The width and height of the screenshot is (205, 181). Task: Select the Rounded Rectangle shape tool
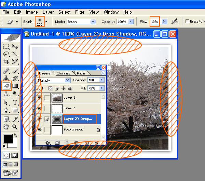[15, 110]
